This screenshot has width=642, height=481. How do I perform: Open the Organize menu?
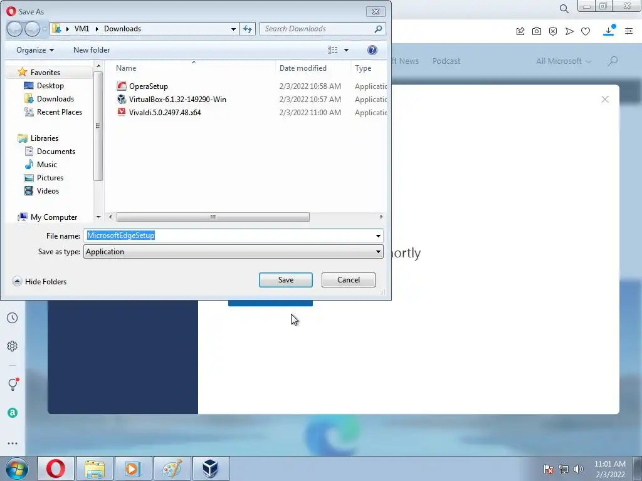tap(35, 50)
